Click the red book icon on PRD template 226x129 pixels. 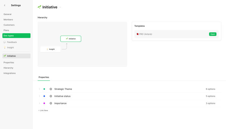[x=138, y=34]
